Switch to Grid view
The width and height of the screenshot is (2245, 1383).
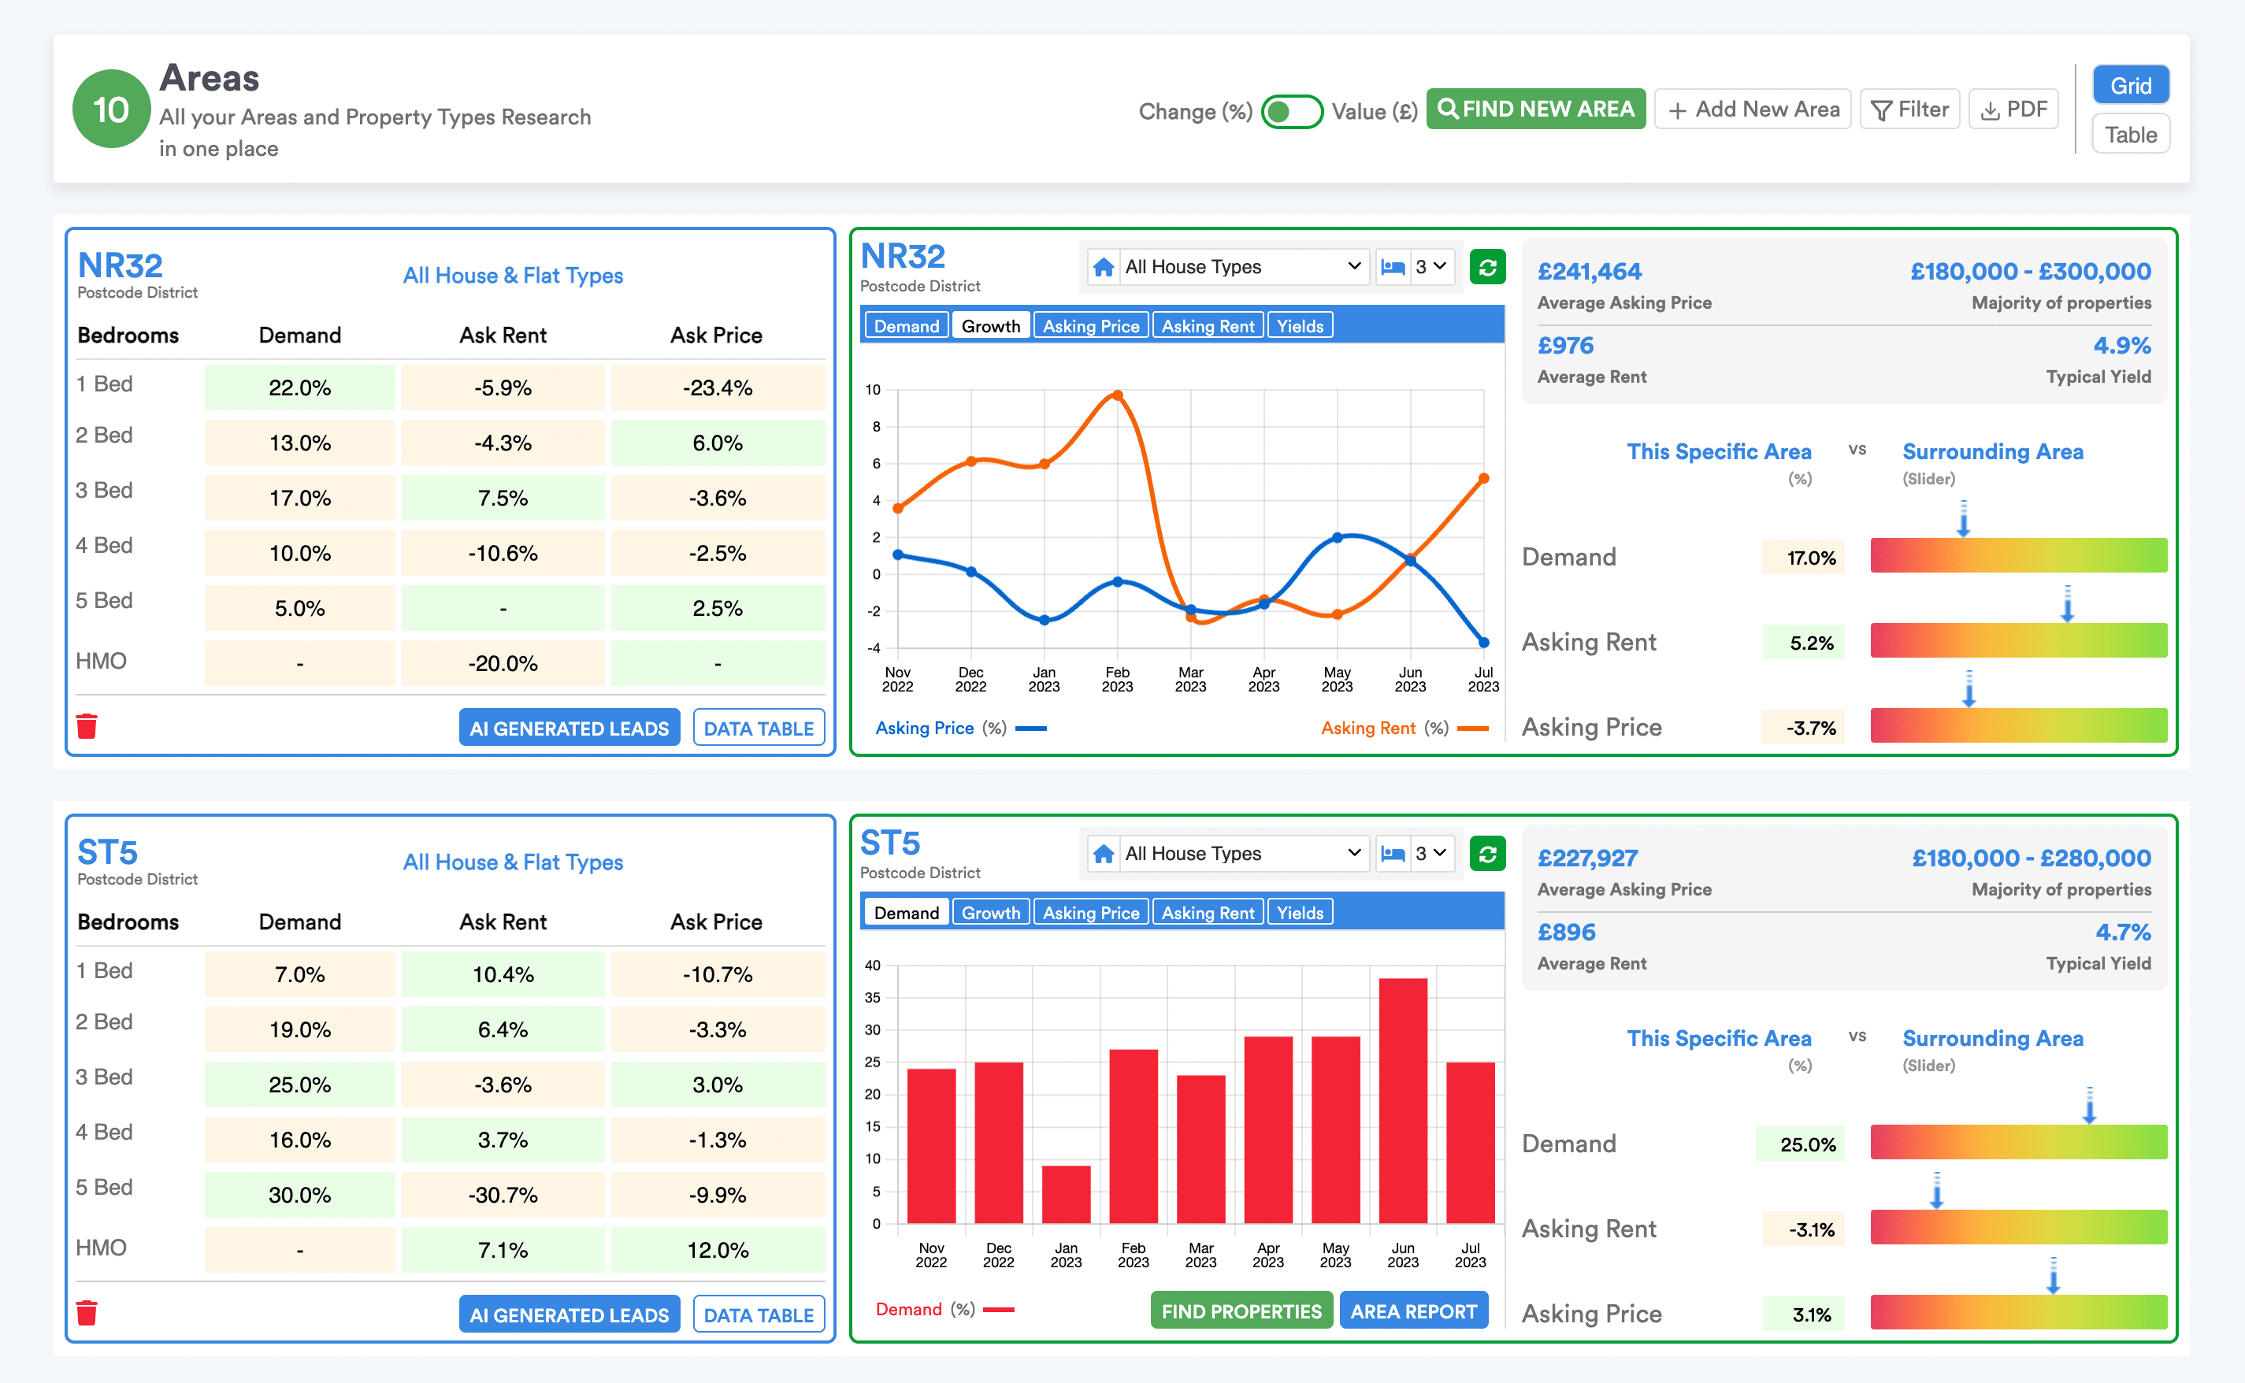tap(2130, 86)
